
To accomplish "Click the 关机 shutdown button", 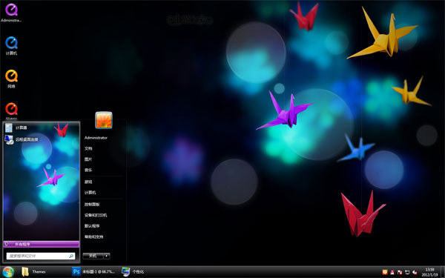I will point(93,256).
